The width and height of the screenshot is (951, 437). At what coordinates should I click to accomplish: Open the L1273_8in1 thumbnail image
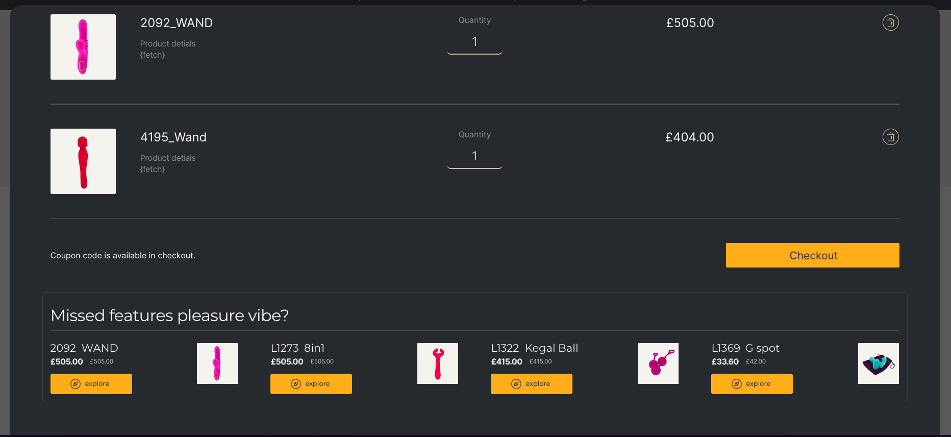click(x=438, y=363)
